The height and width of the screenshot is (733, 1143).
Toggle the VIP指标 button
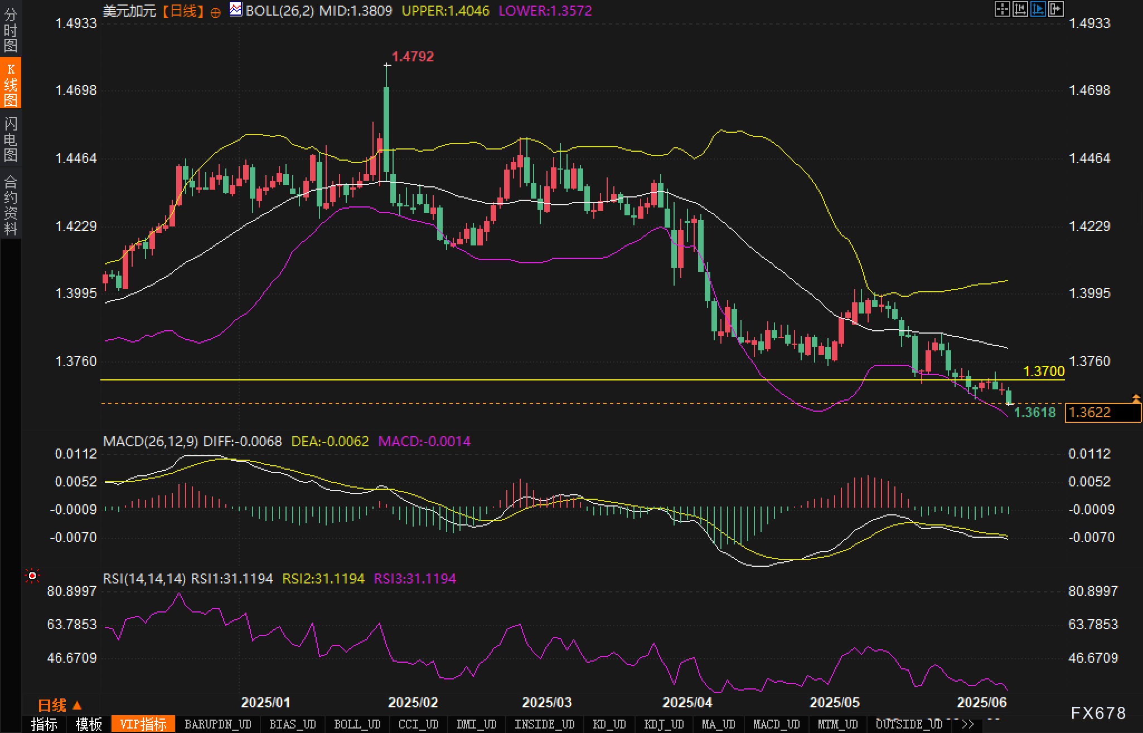coord(143,725)
